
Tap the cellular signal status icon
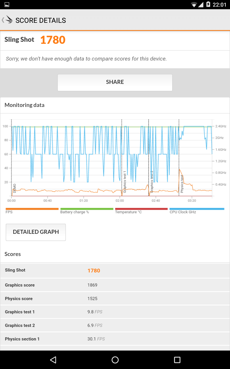tap(201, 5)
